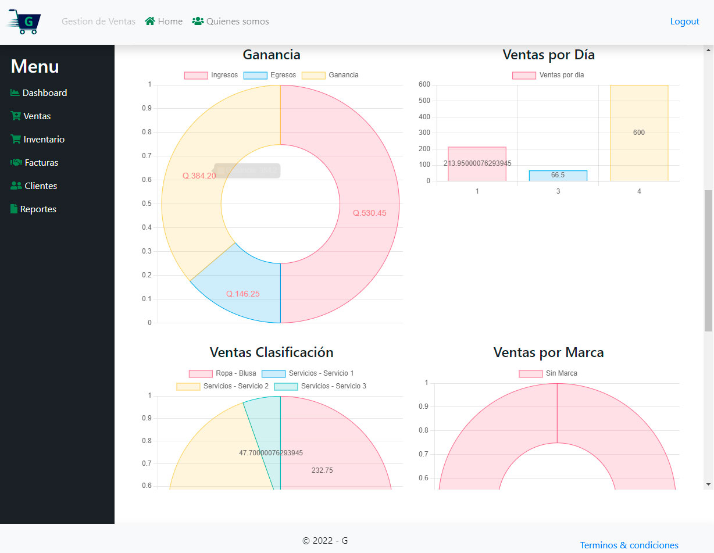Click the file icon next to Reportes
Viewport: 714px width, 553px height.
click(14, 209)
